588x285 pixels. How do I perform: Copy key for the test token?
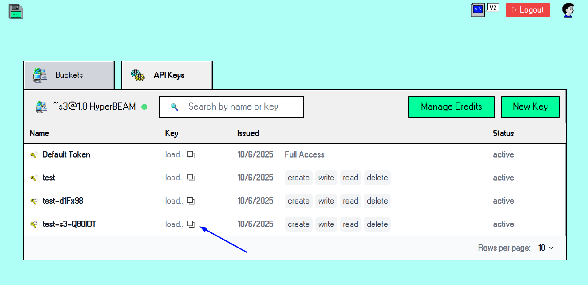click(191, 178)
